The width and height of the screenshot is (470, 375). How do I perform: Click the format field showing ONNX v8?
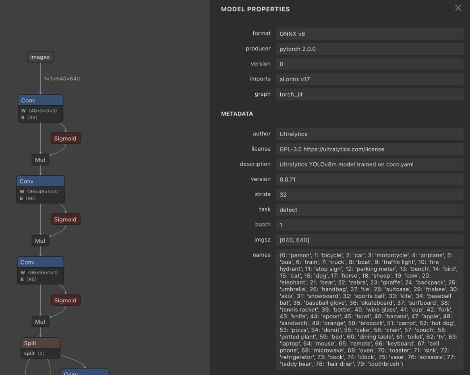tap(369, 34)
